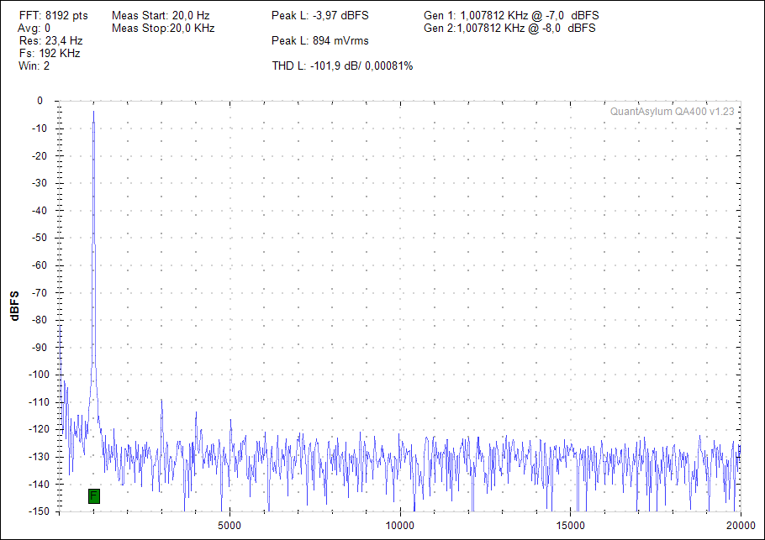Select 'Peak L: -3,97 dBFS' reading
This screenshot has height=540, width=765.
pyautogui.click(x=320, y=16)
